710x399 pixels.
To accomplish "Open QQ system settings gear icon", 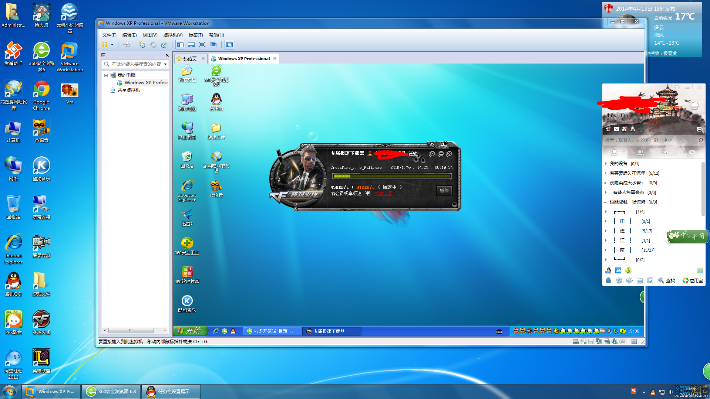I will [x=619, y=281].
